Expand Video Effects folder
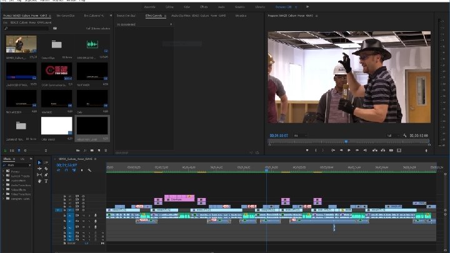 click(4, 190)
